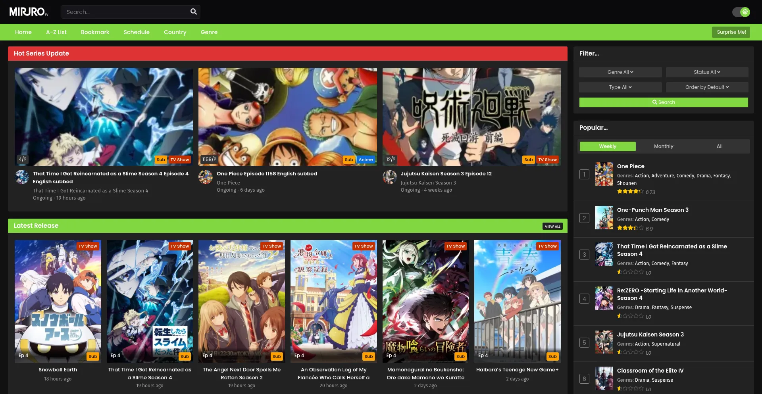The width and height of the screenshot is (762, 394).
Task: Click rank 1 number box in Popular
Action: [x=584, y=174]
